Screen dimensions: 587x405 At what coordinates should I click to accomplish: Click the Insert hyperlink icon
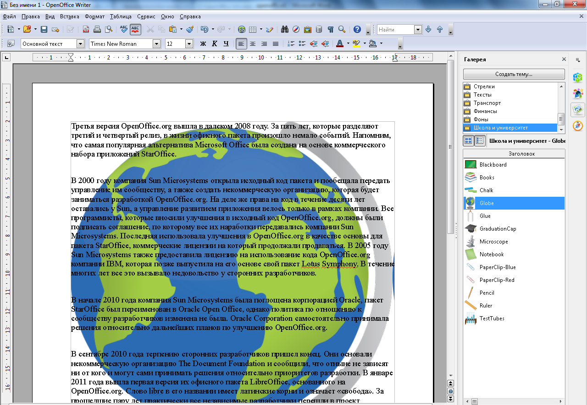coord(242,29)
